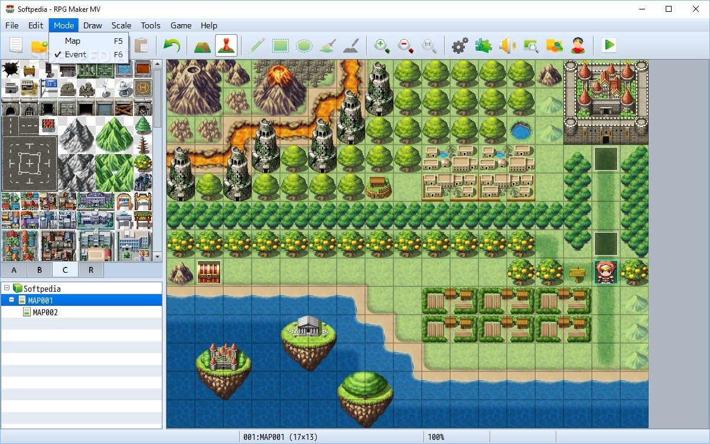Screen dimensions: 710x444
Task: Select the Rectangle drawing tool
Action: (x=281, y=45)
